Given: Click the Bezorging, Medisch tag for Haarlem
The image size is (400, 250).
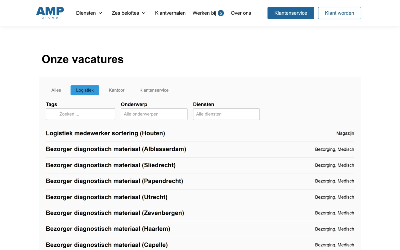Looking at the screenshot, I should pos(334,229).
